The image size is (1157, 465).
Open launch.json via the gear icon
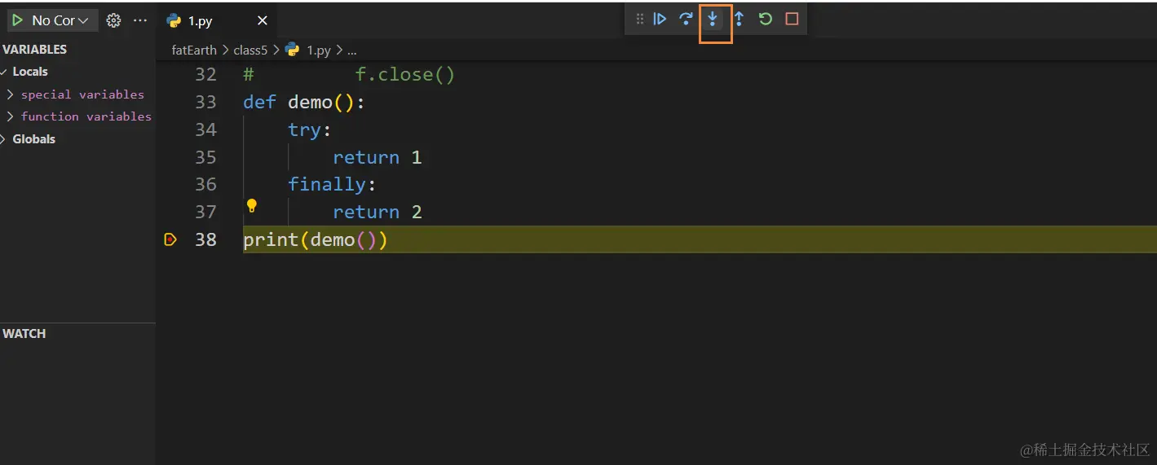click(x=114, y=20)
